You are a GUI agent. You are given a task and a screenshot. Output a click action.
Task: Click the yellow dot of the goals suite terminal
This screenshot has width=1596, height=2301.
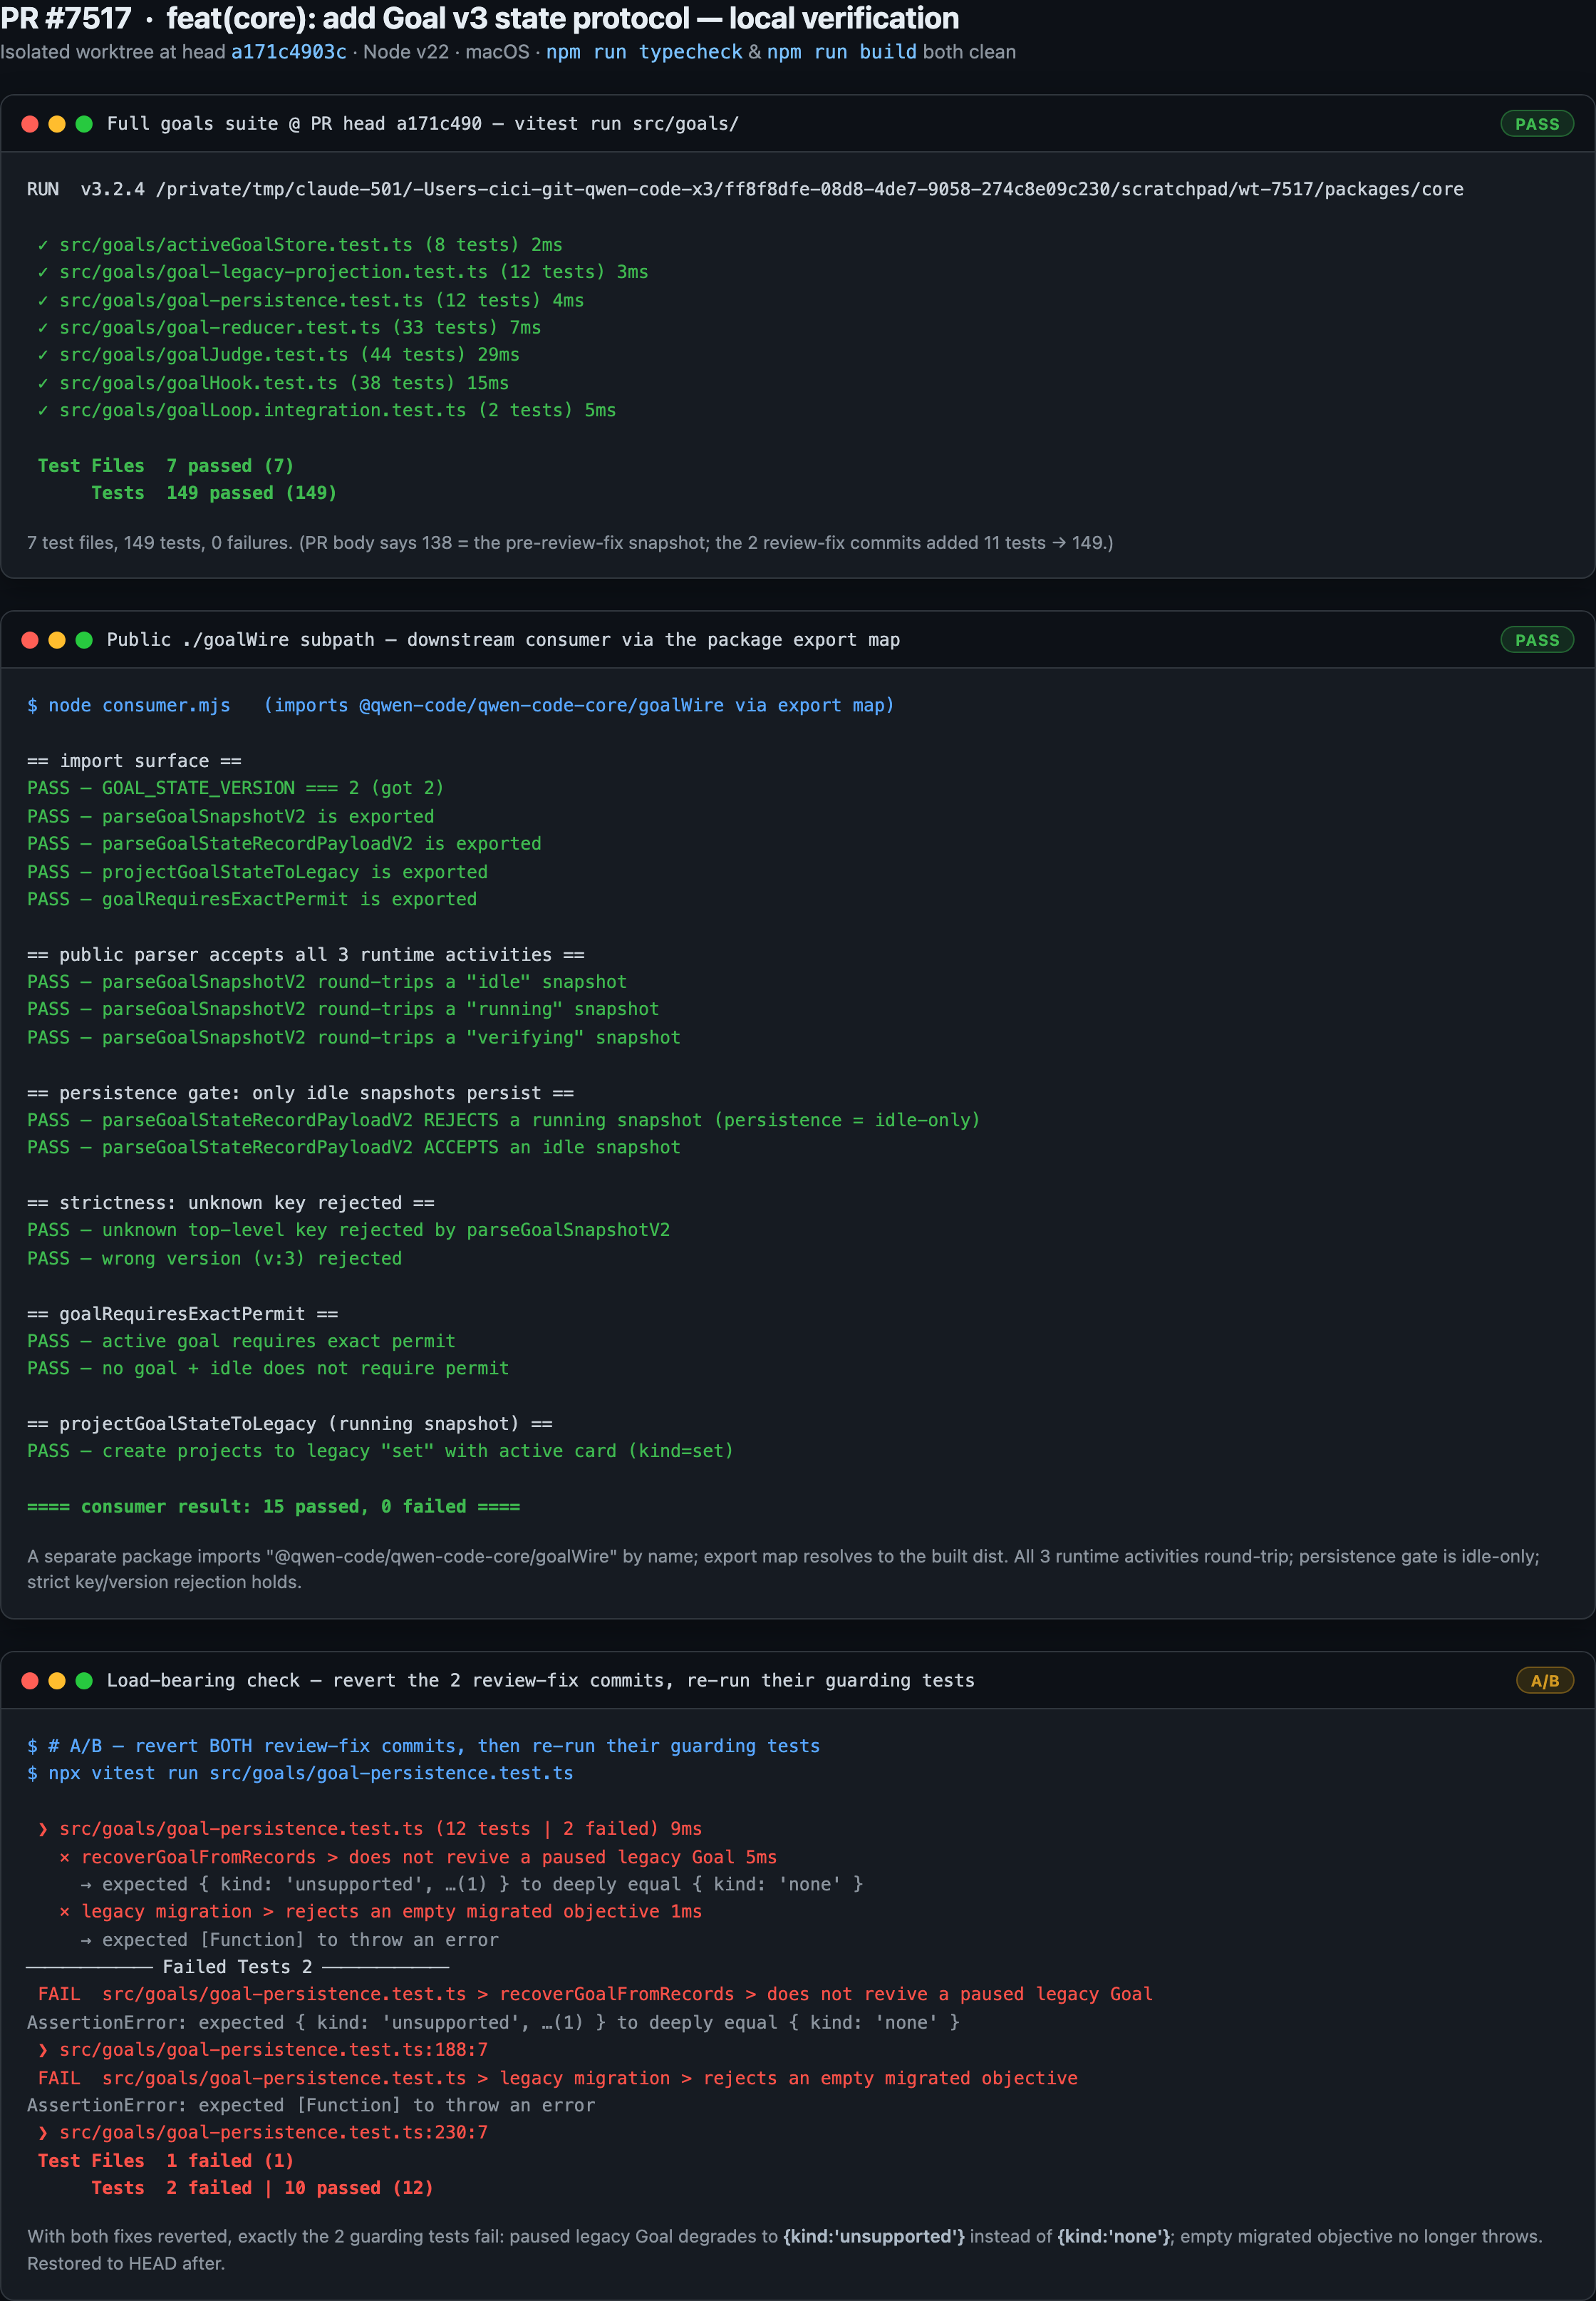pyautogui.click(x=57, y=124)
